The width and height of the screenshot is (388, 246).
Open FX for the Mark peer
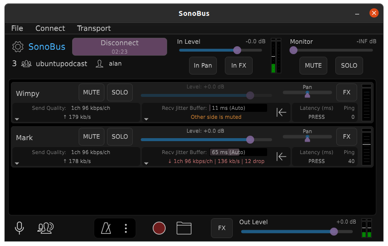[347, 137]
